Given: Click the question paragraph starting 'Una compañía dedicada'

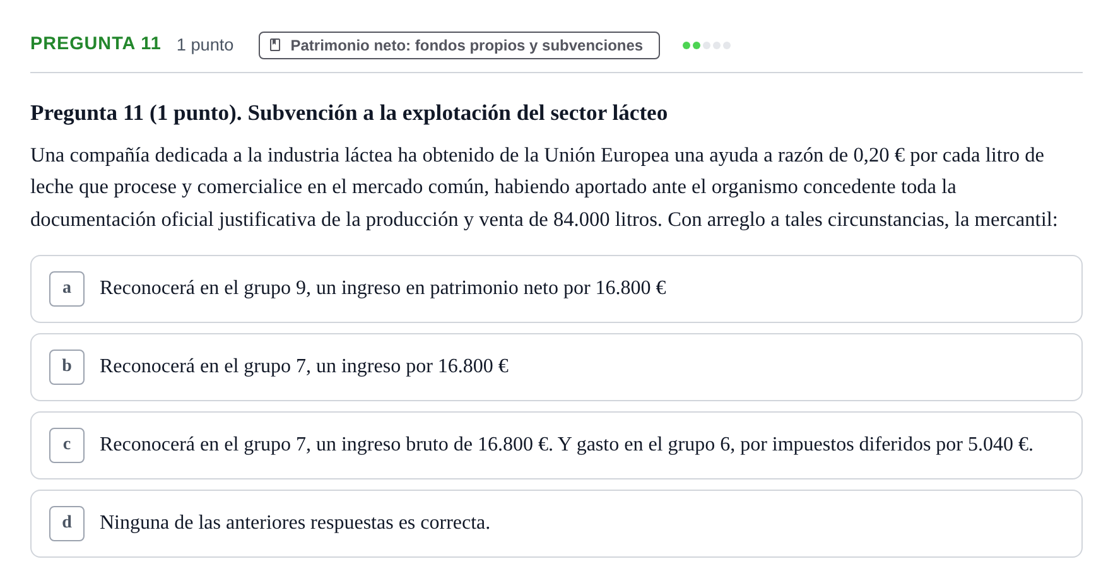Looking at the screenshot, I should click(x=544, y=187).
